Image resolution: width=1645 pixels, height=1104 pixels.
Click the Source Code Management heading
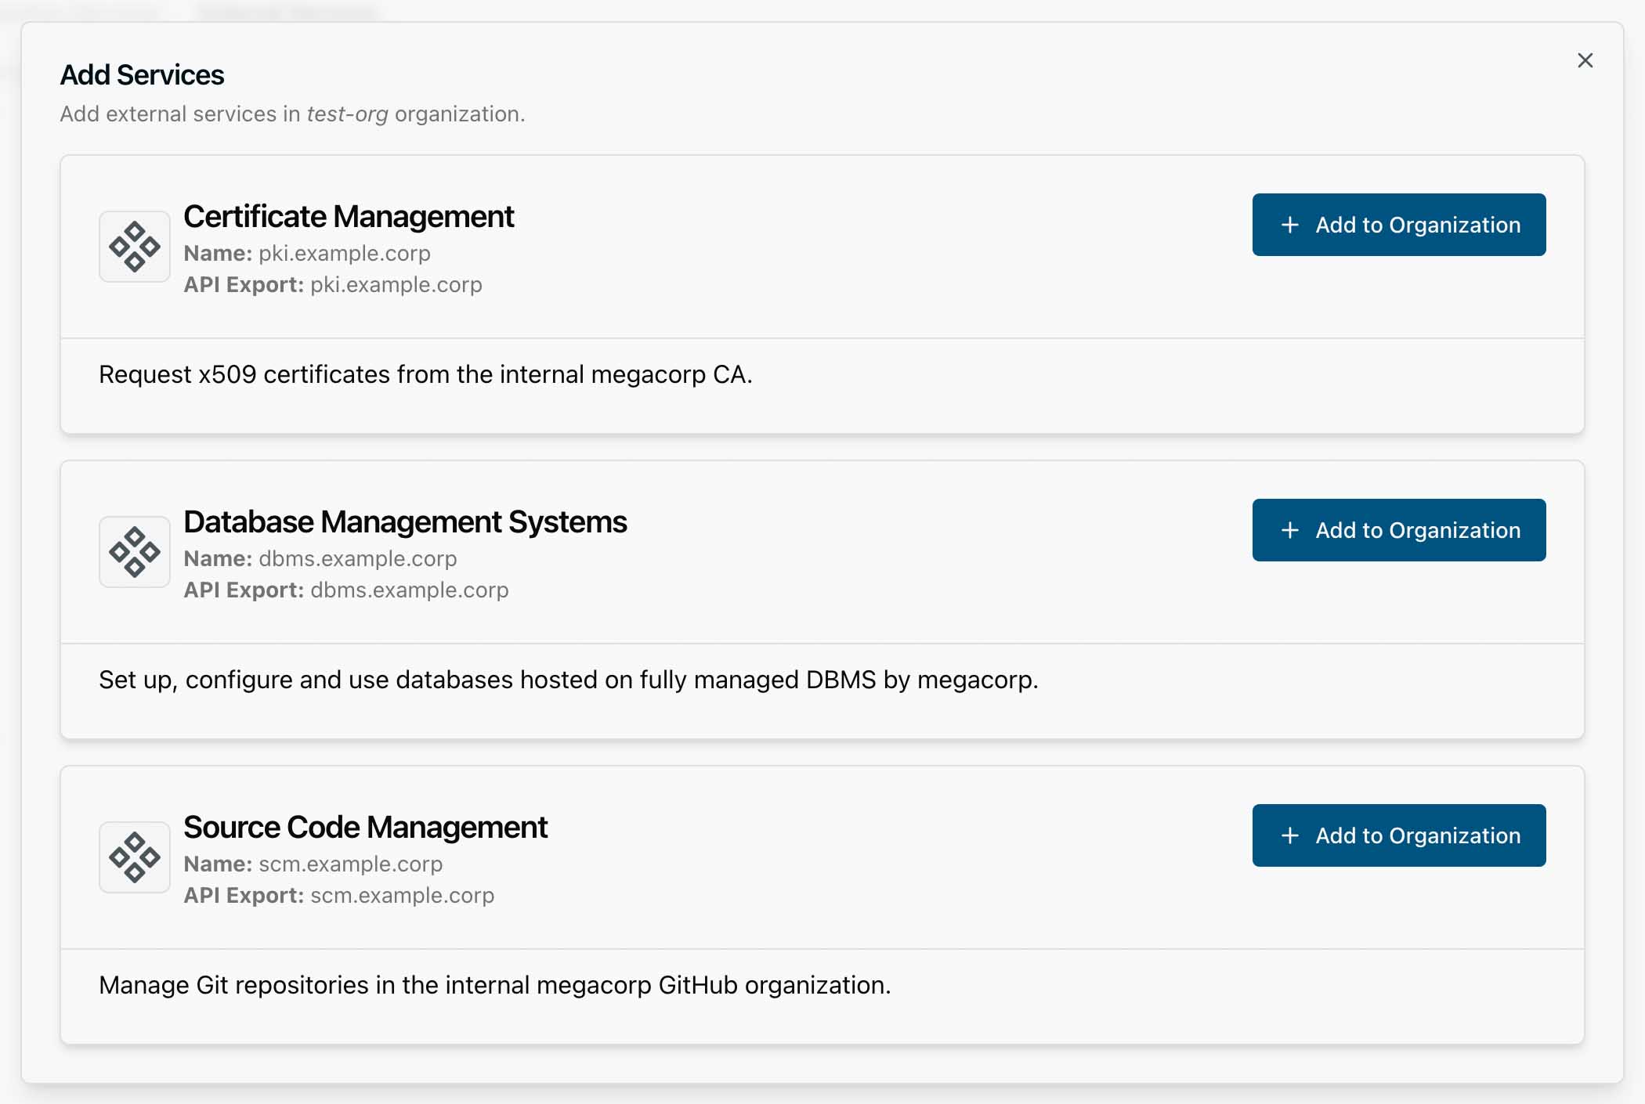pyautogui.click(x=365, y=828)
